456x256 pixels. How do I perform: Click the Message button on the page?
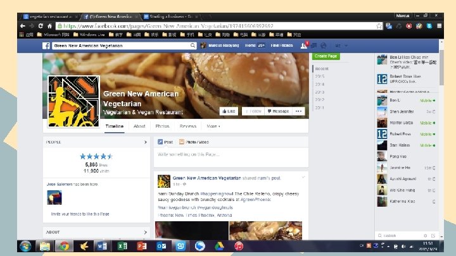(x=278, y=111)
